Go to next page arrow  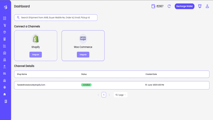click(x=109, y=95)
